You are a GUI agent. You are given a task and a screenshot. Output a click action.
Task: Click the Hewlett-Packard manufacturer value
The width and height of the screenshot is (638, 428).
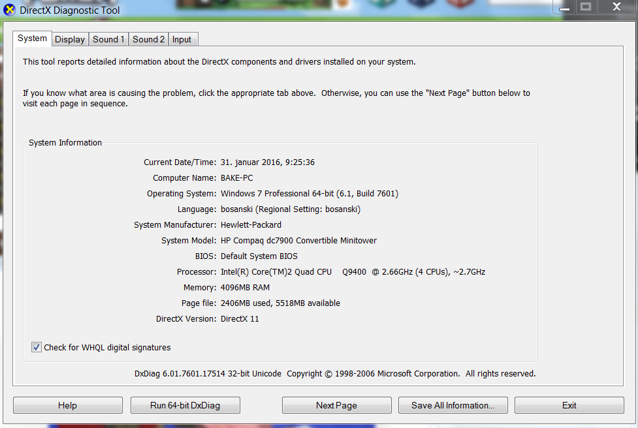coord(251,225)
